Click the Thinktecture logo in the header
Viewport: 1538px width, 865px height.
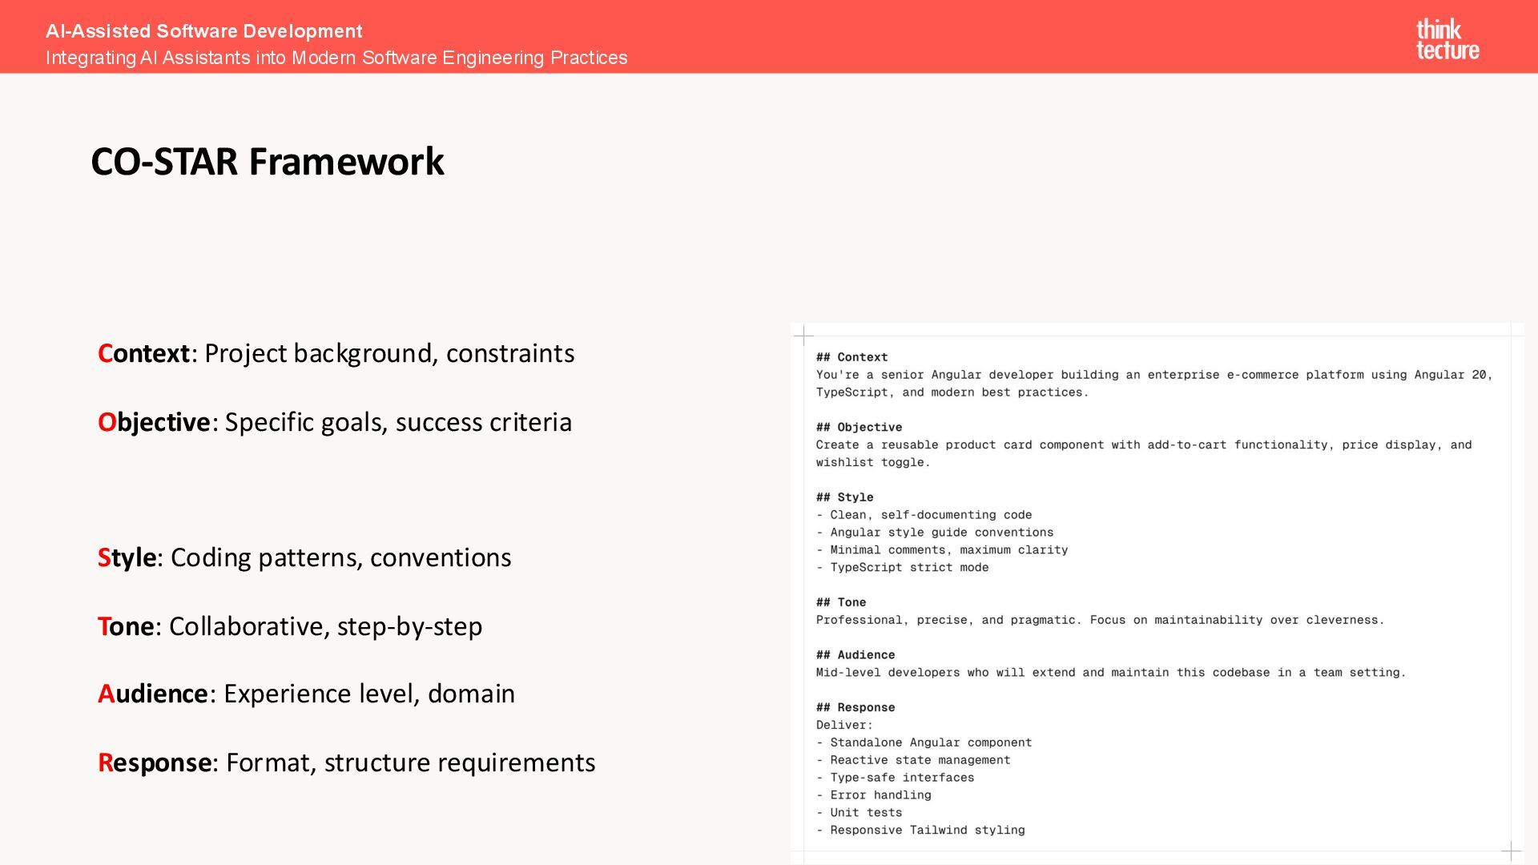point(1447,39)
